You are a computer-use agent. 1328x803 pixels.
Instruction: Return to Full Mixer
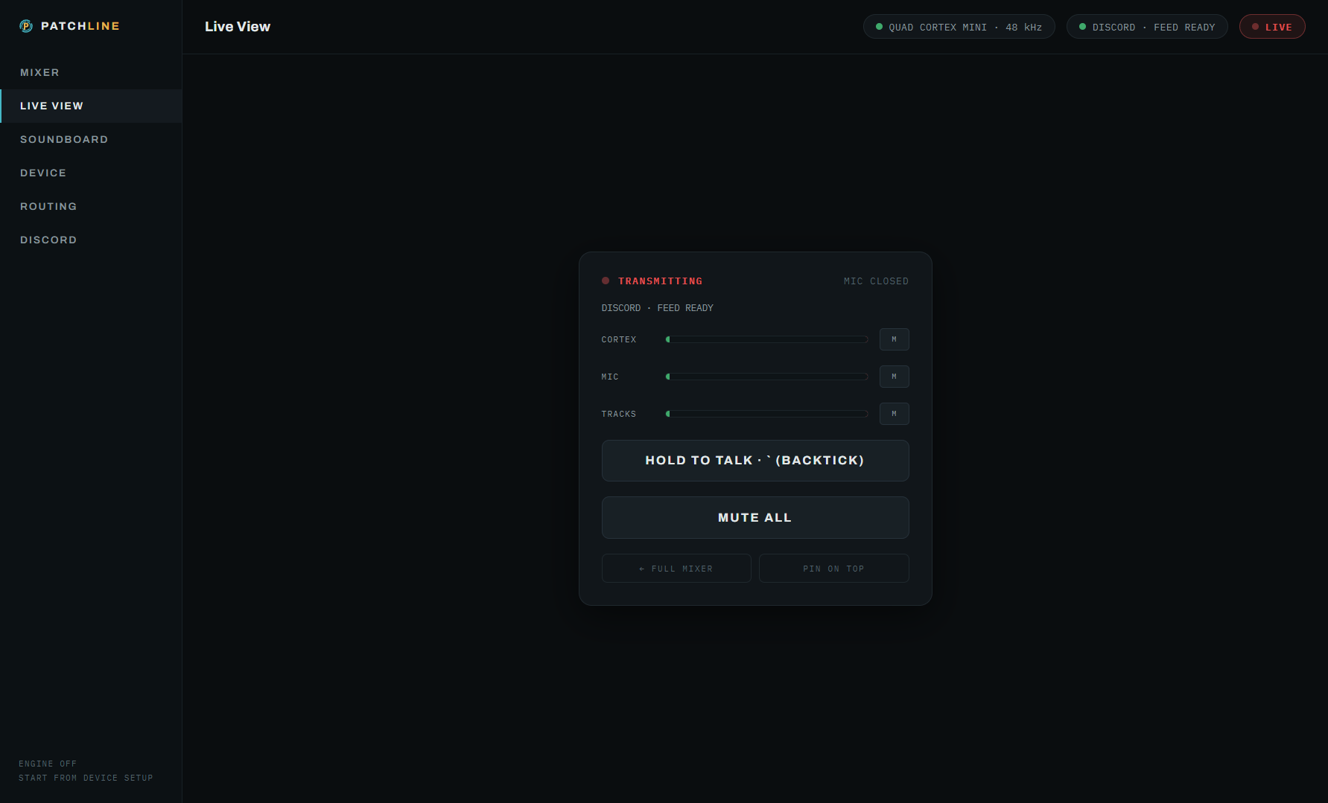coord(676,569)
